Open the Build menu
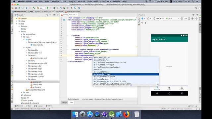Viewport: 212px width, 119px height. pyautogui.click(x=89, y=1)
